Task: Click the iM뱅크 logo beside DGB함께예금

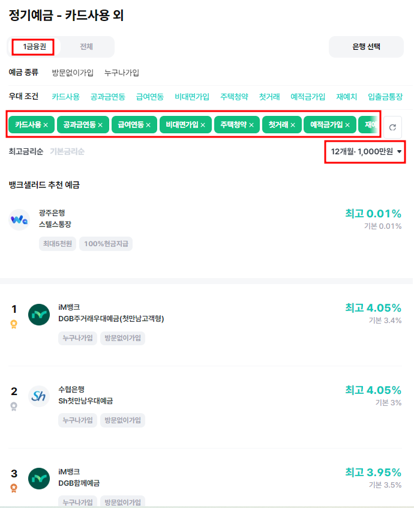Action: point(39,479)
